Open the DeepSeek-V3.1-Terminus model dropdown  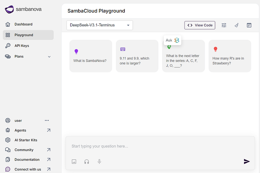pyautogui.click(x=100, y=25)
